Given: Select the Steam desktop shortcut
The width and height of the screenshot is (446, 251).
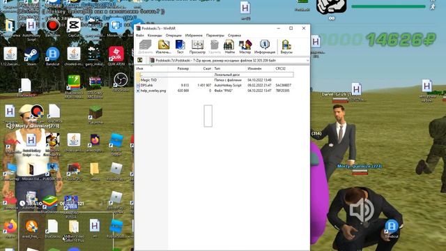Looking at the screenshot, I should 31,56.
